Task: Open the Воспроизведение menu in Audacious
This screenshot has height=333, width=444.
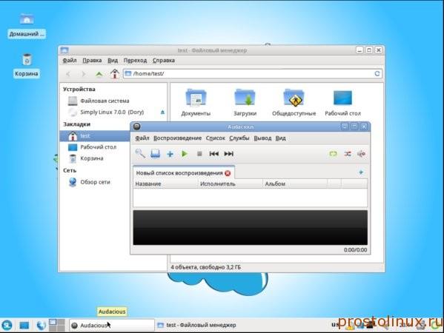Action: tap(178, 138)
